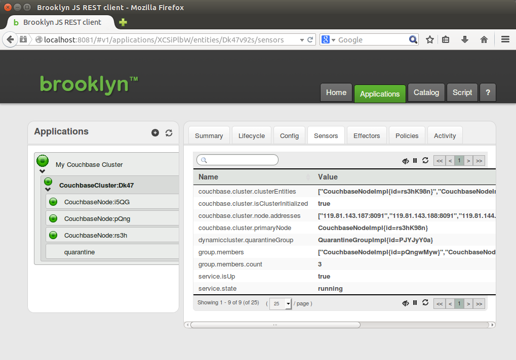Open a new tab with plus icon

click(x=123, y=22)
